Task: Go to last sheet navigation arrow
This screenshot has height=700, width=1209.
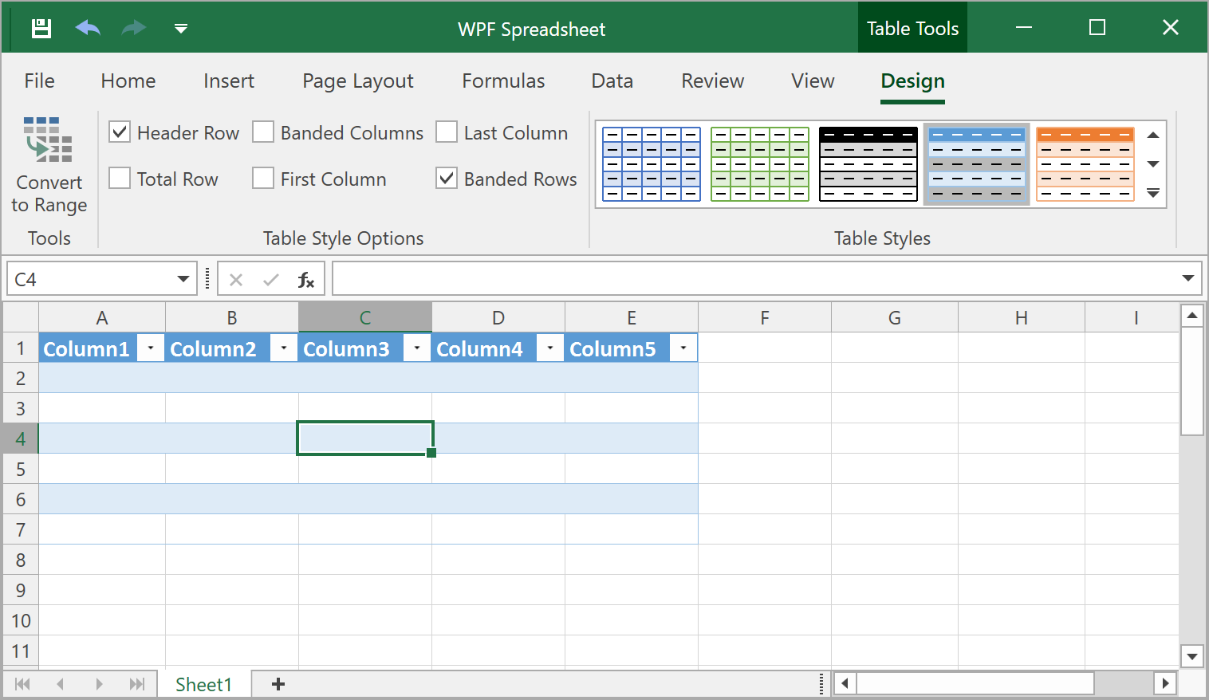Action: coord(137,684)
